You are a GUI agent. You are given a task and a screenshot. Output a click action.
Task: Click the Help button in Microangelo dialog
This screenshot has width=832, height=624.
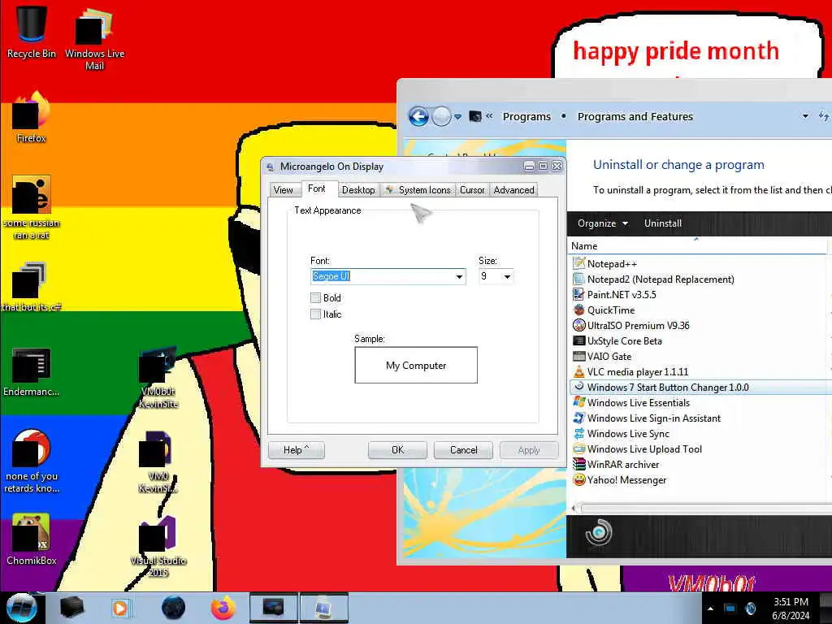coord(296,450)
